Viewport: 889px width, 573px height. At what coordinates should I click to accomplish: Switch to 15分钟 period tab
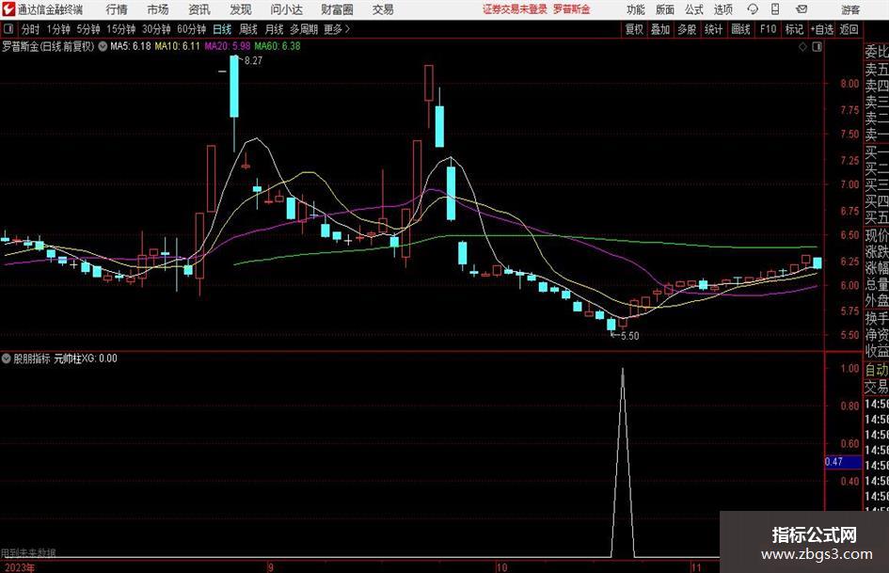(x=121, y=29)
